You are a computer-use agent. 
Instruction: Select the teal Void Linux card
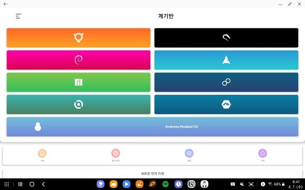click(x=78, y=104)
